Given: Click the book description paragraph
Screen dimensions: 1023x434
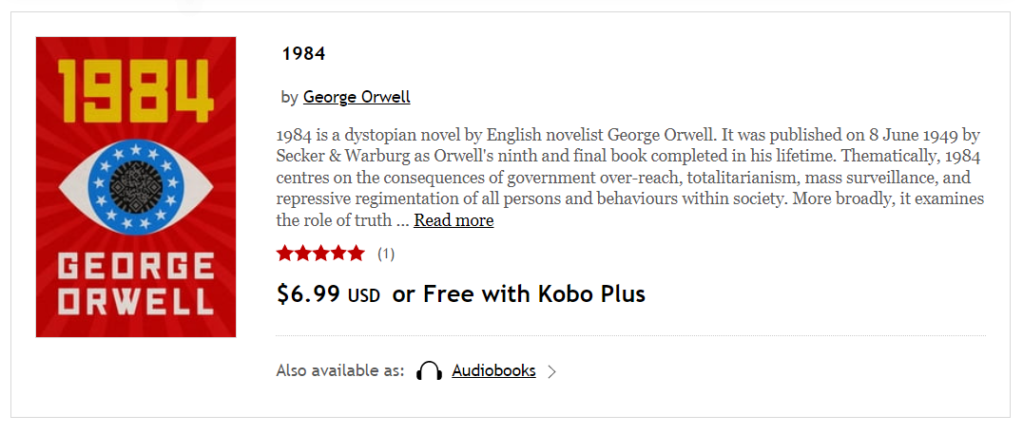Looking at the screenshot, I should pyautogui.click(x=630, y=178).
